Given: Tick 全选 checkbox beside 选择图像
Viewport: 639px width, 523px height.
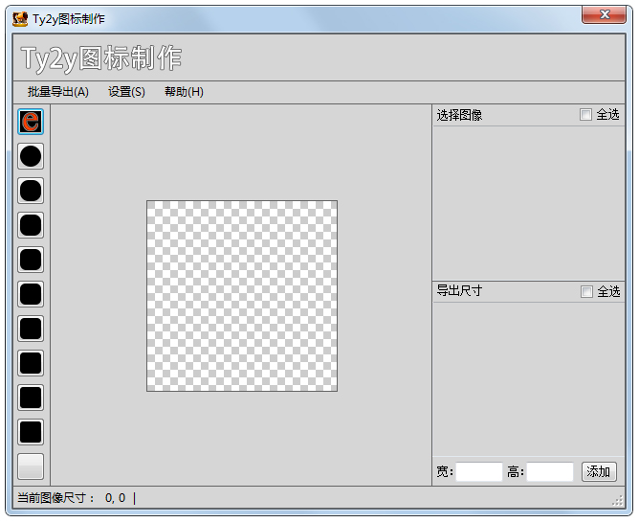Looking at the screenshot, I should tap(585, 115).
